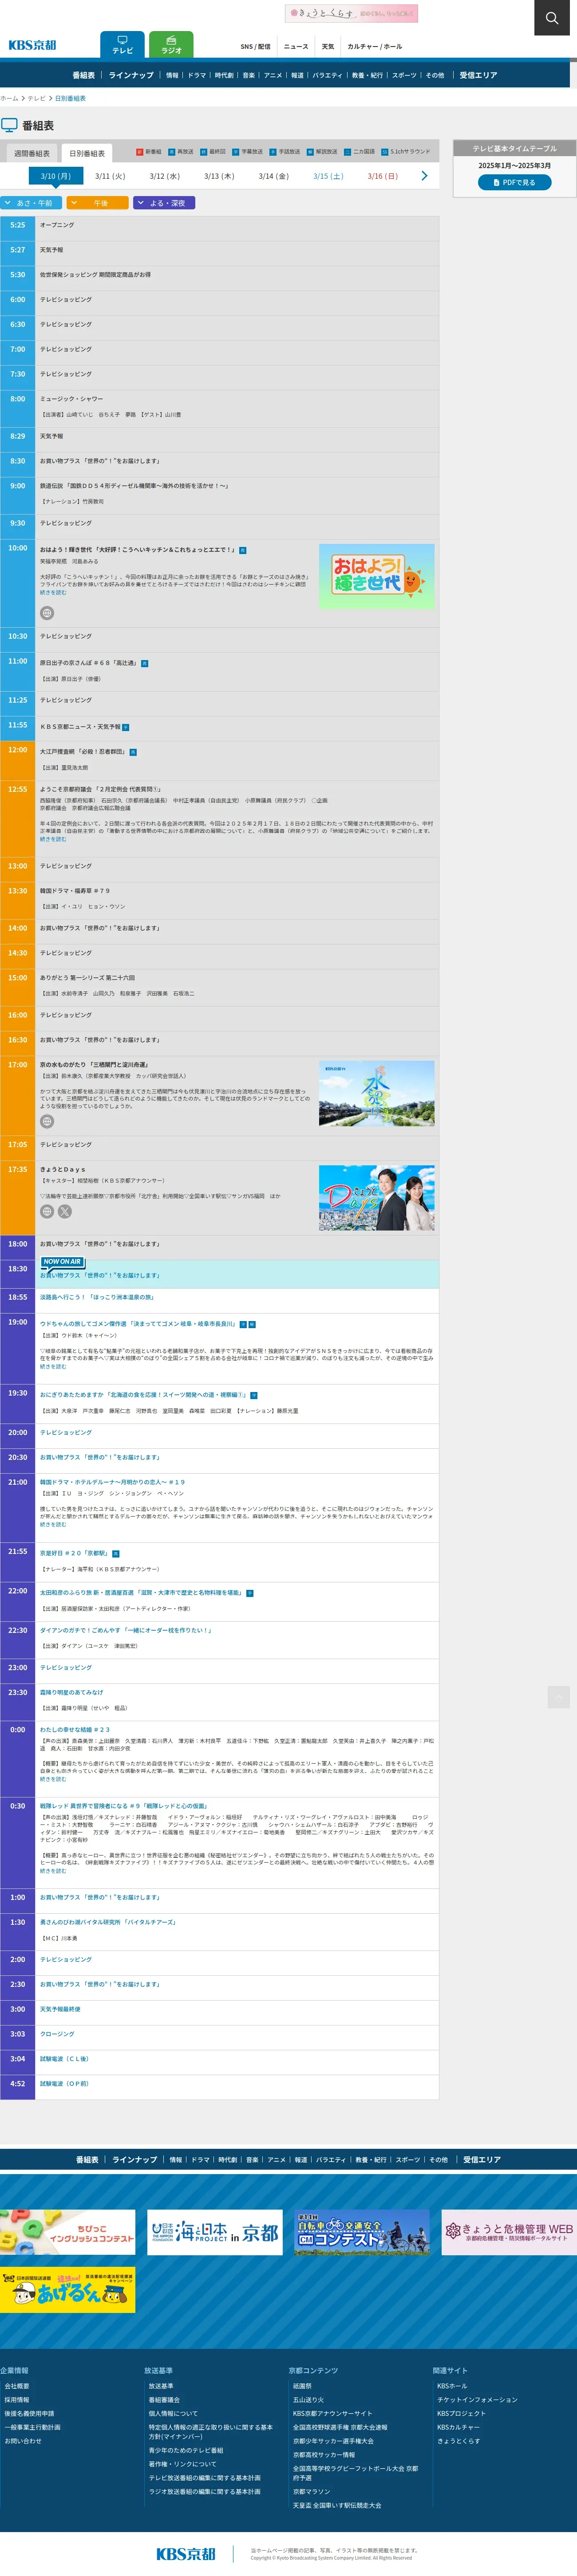Open カルチャー / ホール top menu
The image size is (577, 2576).
tap(375, 46)
